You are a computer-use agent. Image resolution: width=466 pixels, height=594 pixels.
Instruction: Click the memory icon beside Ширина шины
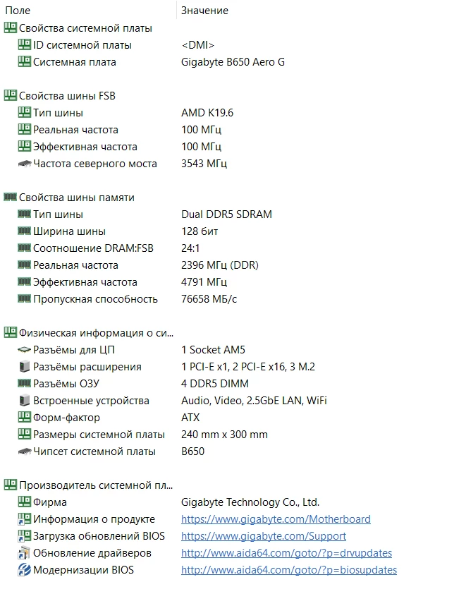click(24, 231)
